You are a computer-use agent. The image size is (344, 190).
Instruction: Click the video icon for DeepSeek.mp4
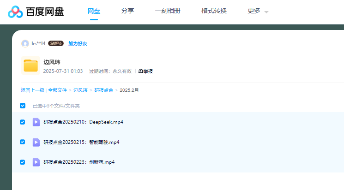point(36,122)
